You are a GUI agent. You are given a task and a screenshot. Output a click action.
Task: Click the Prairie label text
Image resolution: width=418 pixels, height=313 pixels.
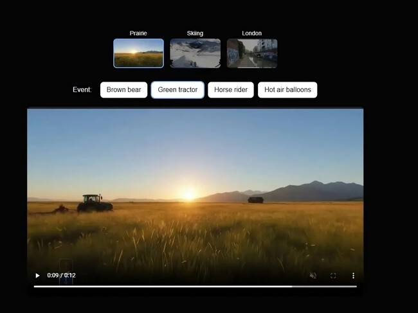click(138, 33)
